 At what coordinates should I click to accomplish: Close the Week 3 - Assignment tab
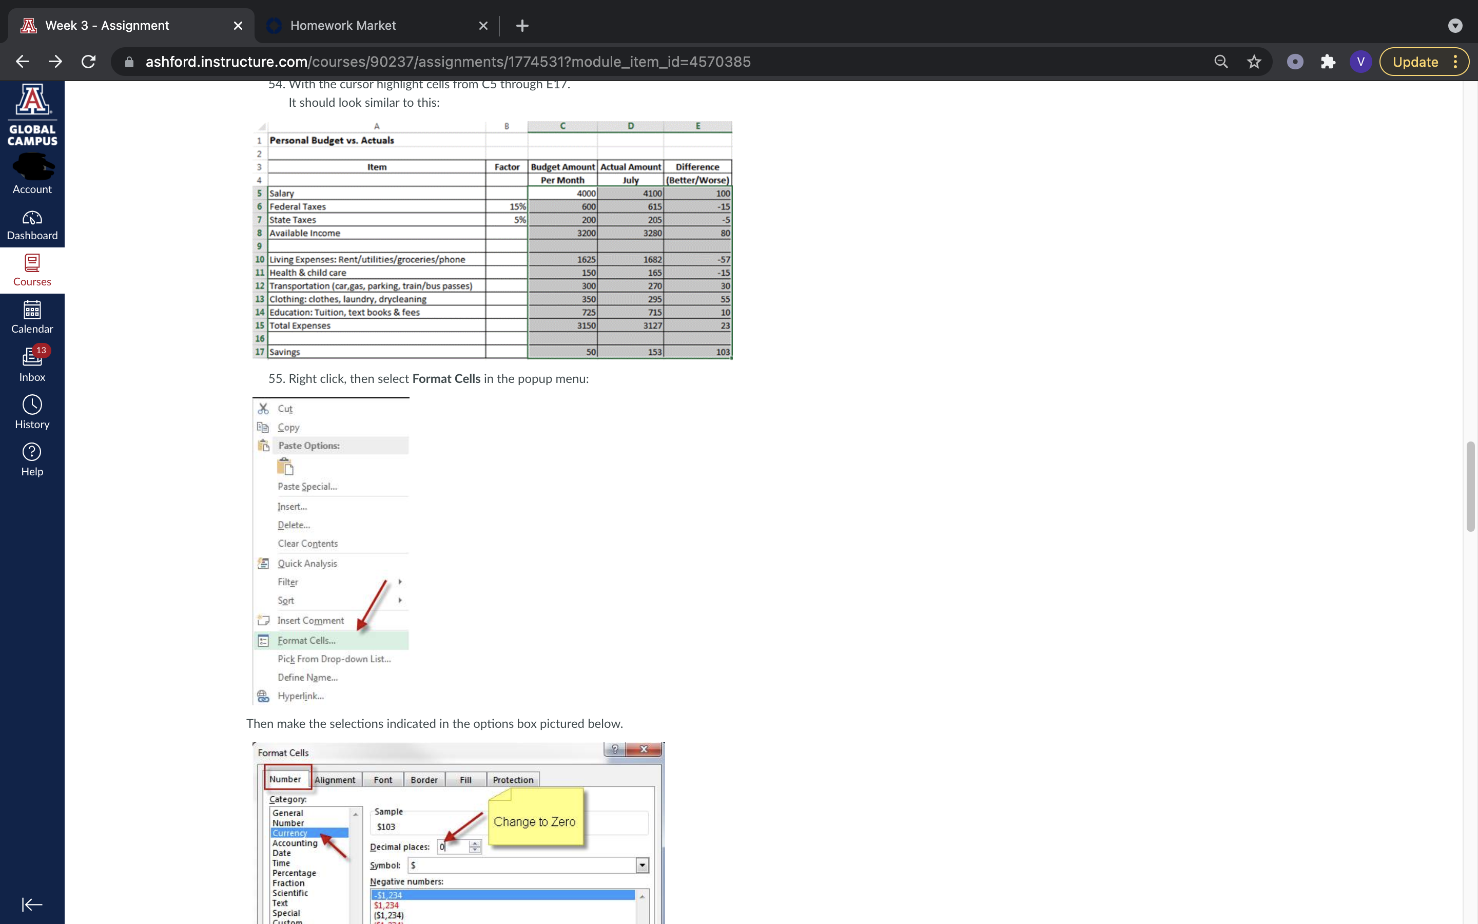pyautogui.click(x=238, y=26)
